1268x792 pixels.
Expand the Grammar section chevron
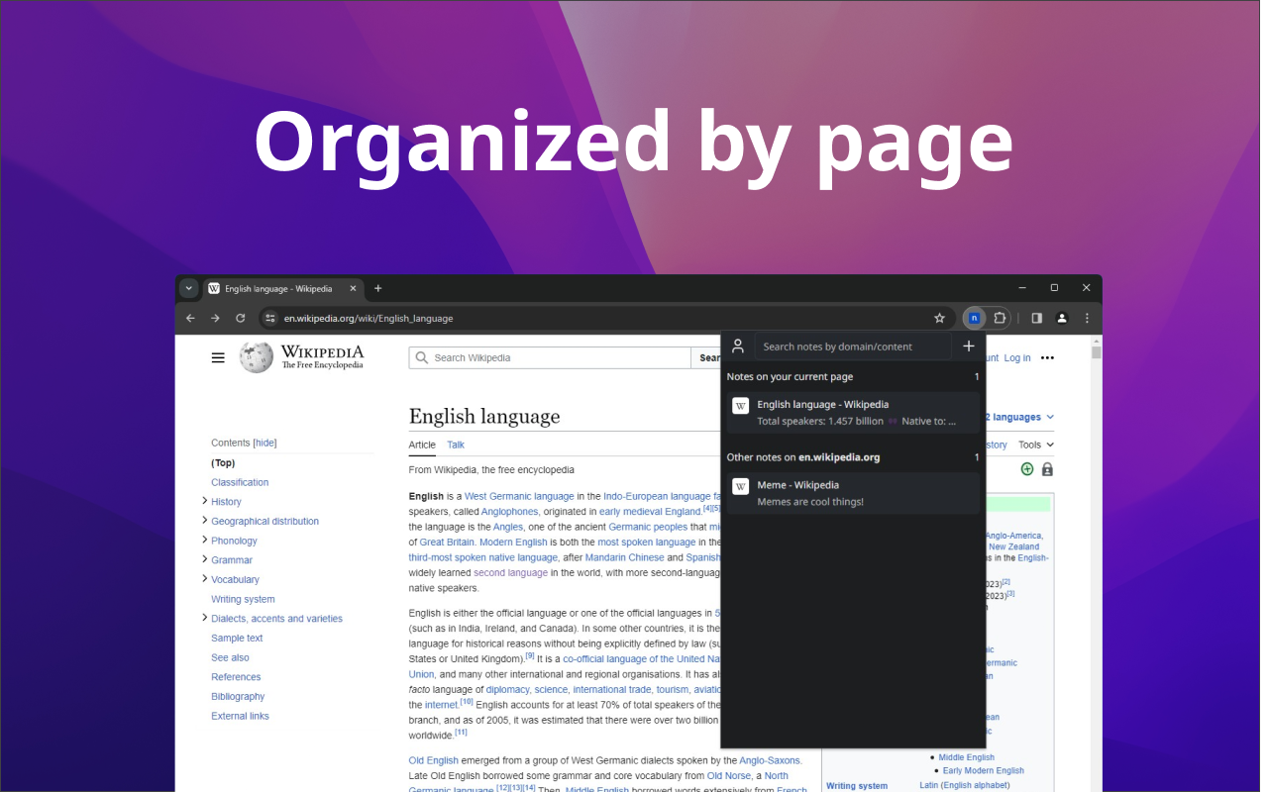coord(204,559)
